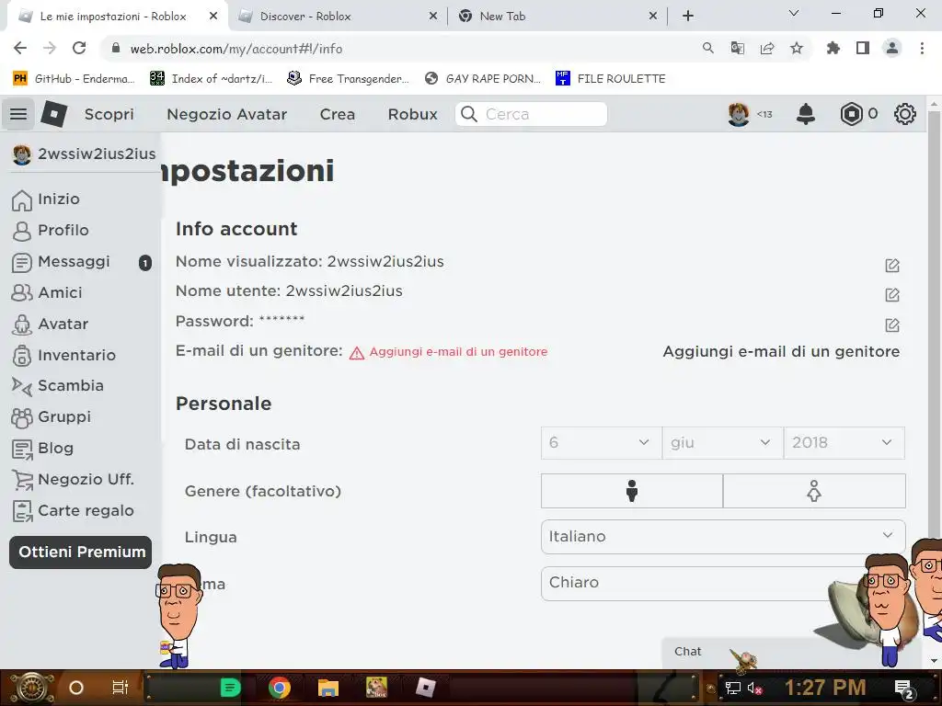Viewport: 942px width, 706px height.
Task: Open Chrome extensions puzzle icon
Action: click(833, 48)
